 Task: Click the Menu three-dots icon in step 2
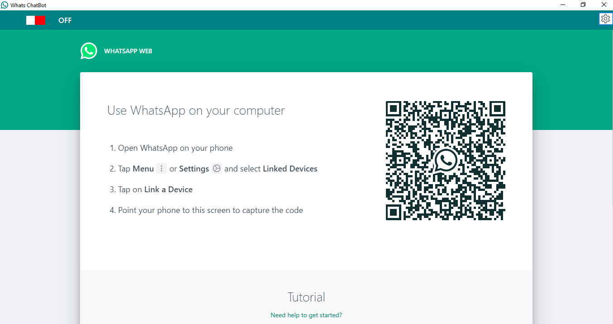tap(162, 168)
